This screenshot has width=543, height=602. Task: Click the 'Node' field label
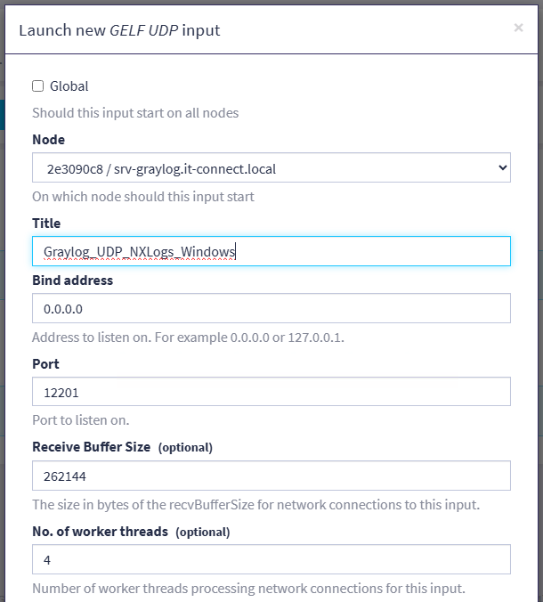pos(48,140)
